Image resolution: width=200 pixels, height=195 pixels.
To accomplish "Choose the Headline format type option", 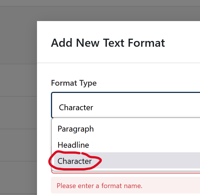I will click(73, 145).
